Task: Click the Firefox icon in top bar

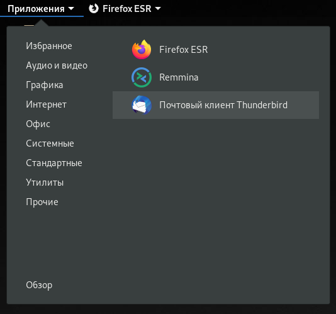Action: tap(94, 9)
